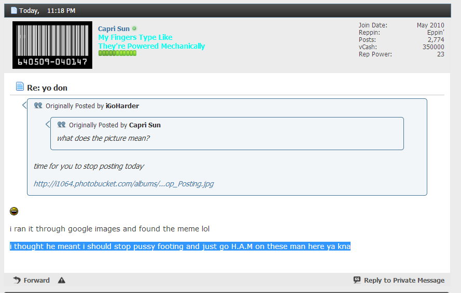The height and width of the screenshot is (293, 461).
Task: Click the document icon beside Re: yo don
Action: pyautogui.click(x=20, y=86)
